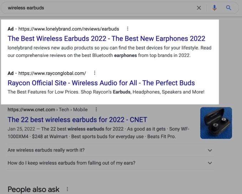The height and width of the screenshot is (194, 242).
Task: Open Raycon Official Site ad link
Action: coord(101,83)
